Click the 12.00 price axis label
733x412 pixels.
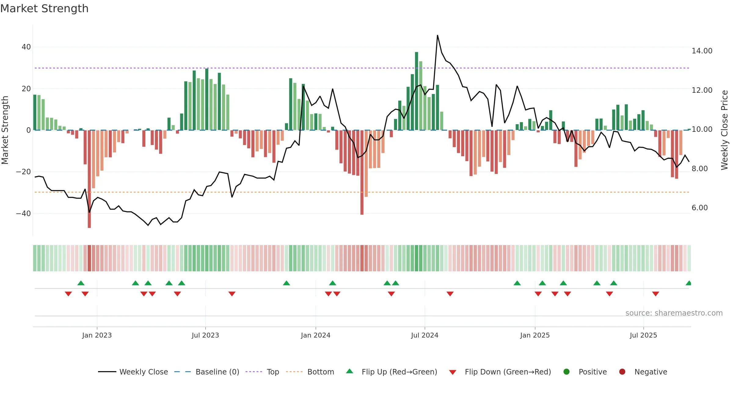(702, 90)
